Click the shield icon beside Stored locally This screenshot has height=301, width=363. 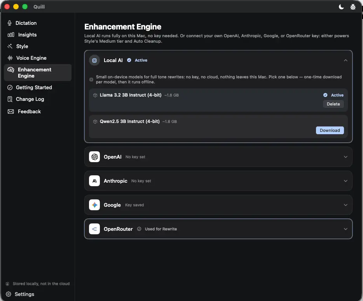[x=7, y=284]
